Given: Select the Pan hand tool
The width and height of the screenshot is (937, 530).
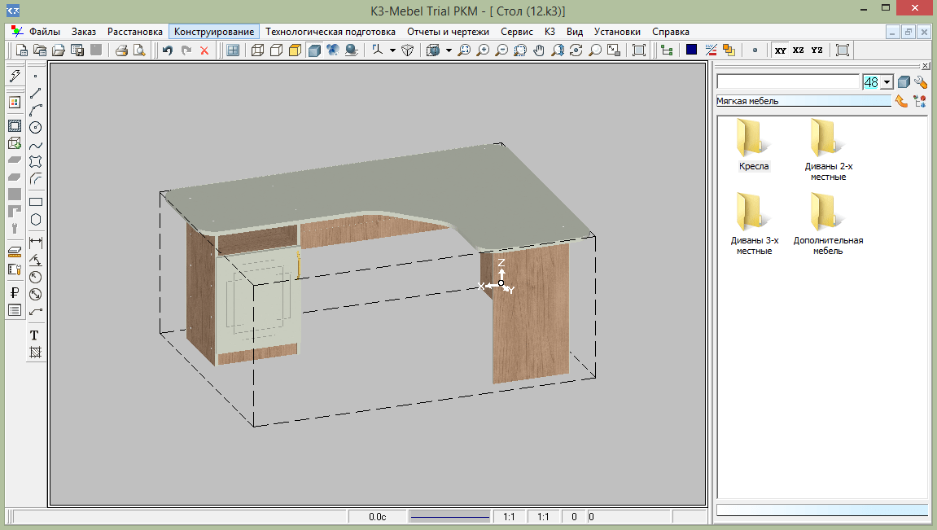Looking at the screenshot, I should click(538, 50).
